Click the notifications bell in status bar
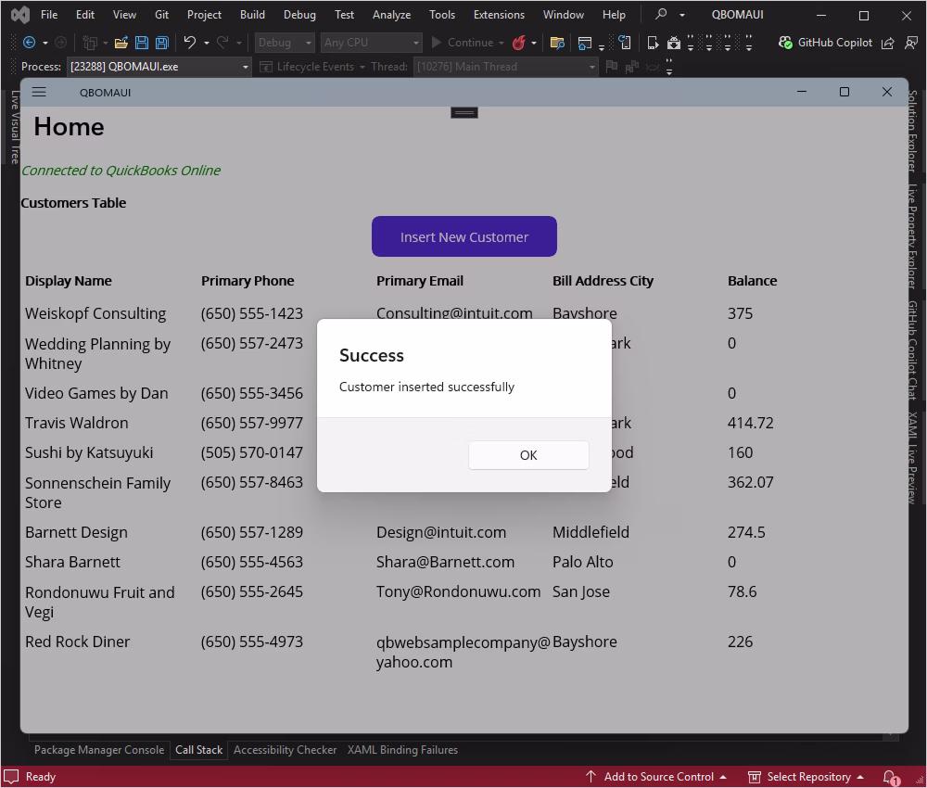Viewport: 927px width, 788px height. [890, 777]
